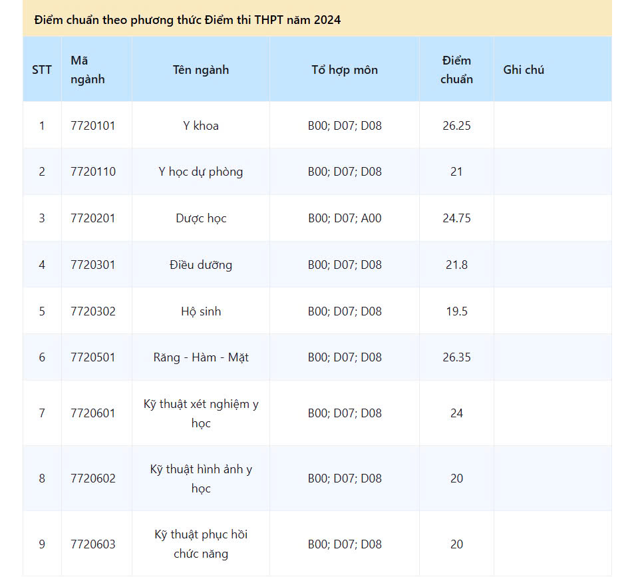
Task: Select 'B00; D07; D08' for Kỹ thuật phục hồi chức năng
Action: tap(345, 544)
